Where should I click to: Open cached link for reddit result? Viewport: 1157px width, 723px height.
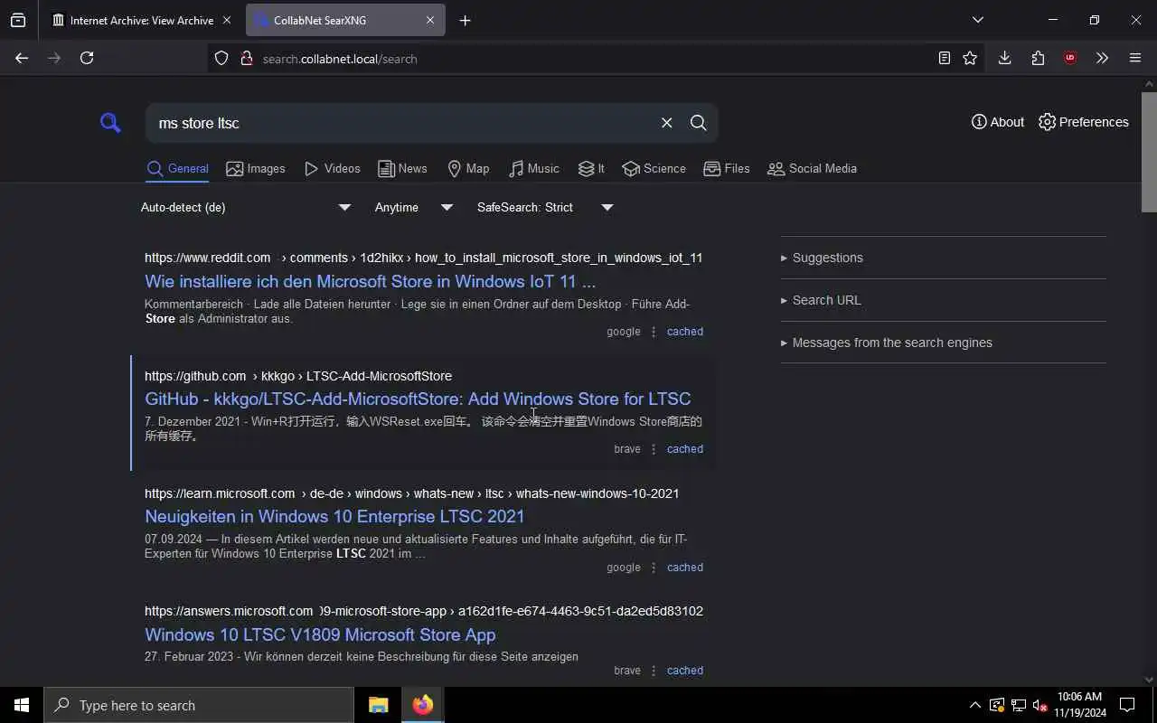coord(685,332)
